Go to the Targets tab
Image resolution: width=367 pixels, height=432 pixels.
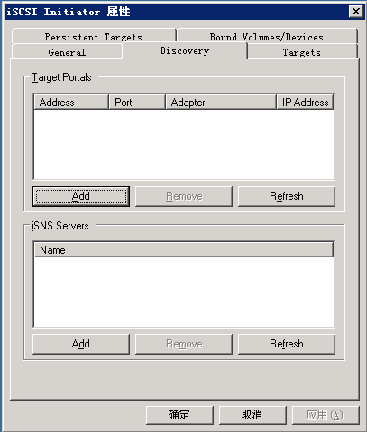(302, 52)
